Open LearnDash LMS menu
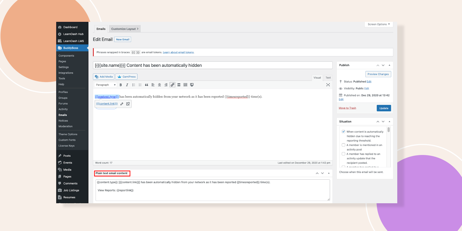 coord(72,41)
